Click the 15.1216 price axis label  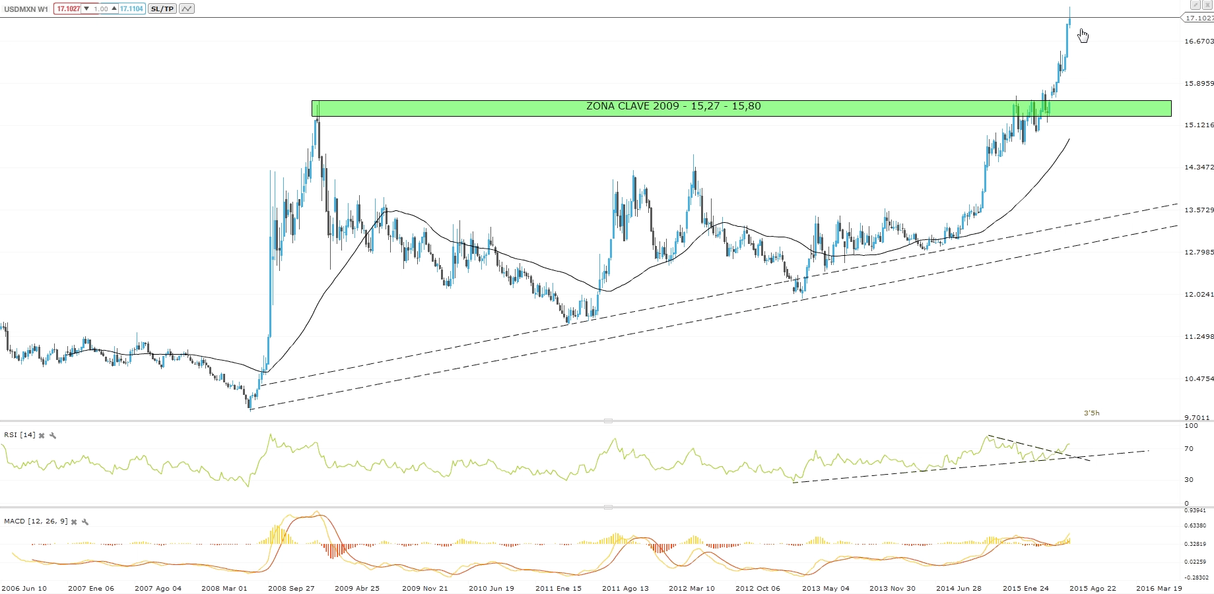tap(1199, 125)
